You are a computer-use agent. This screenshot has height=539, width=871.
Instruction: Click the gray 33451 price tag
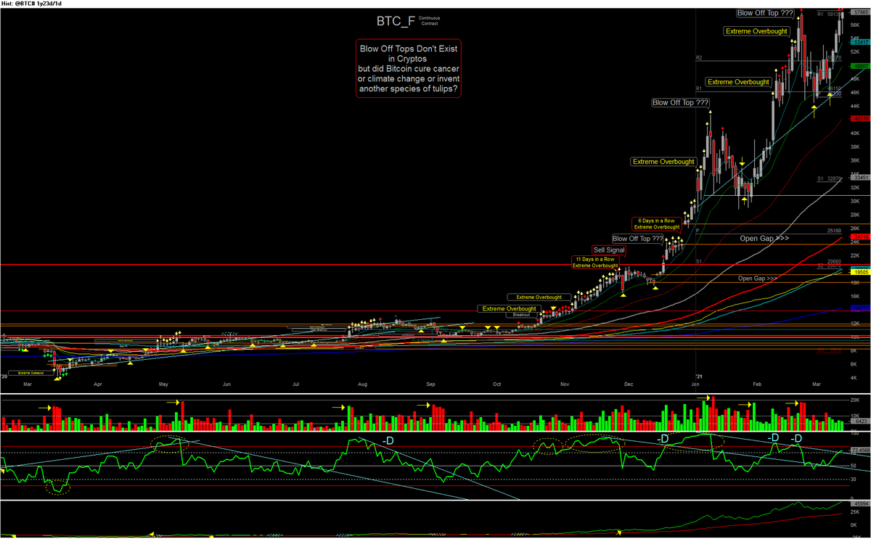[x=862, y=177]
